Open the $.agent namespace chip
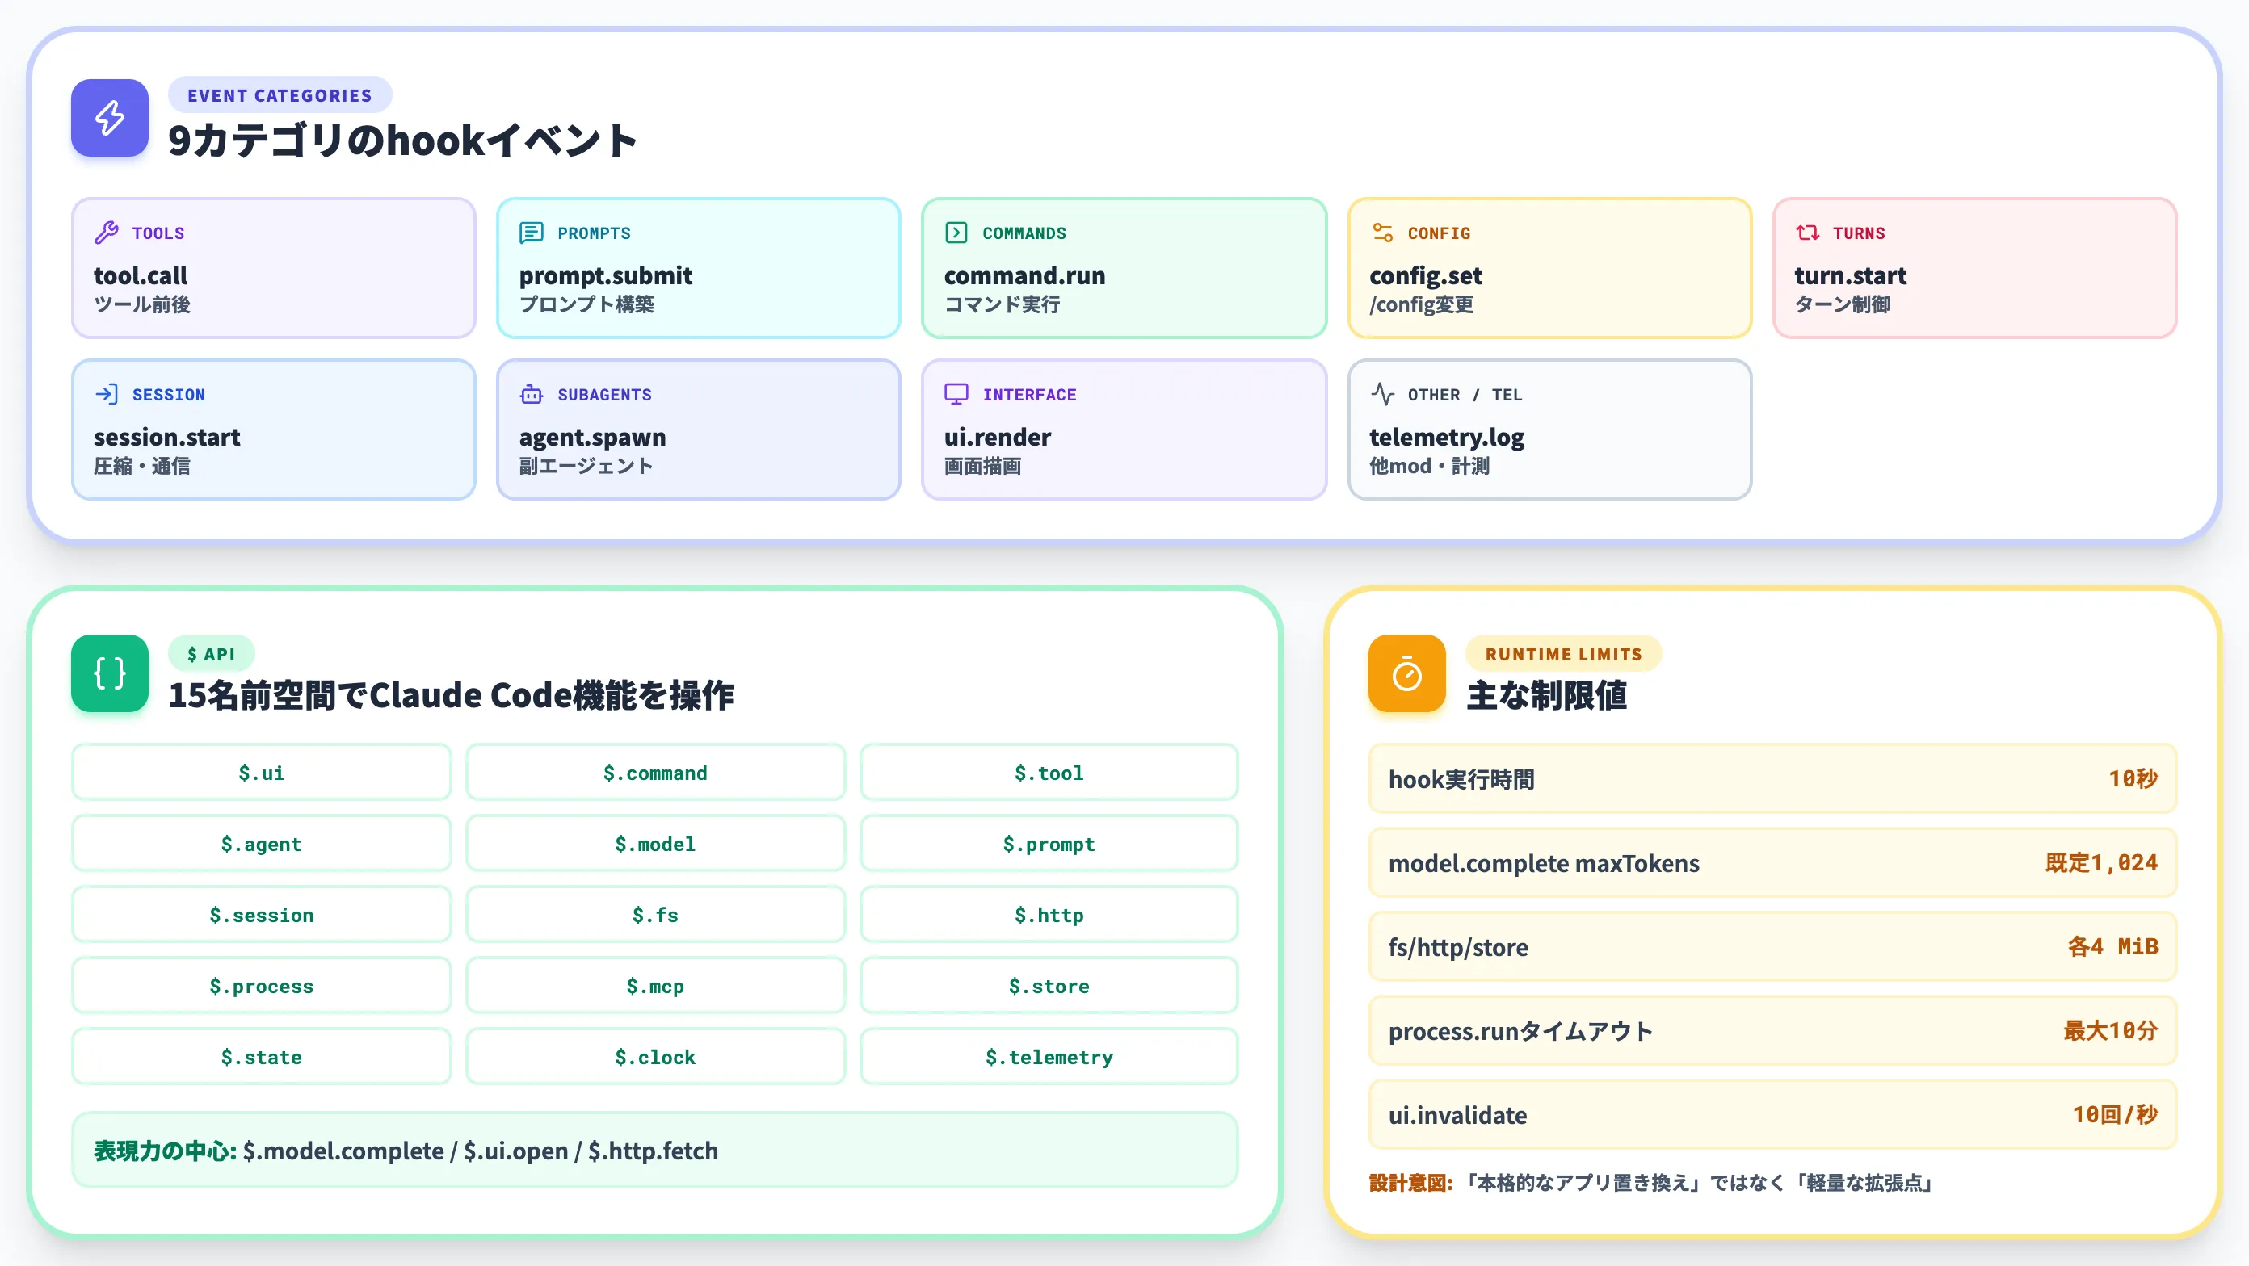Screen dimensions: 2249x1266 pyautogui.click(x=261, y=843)
